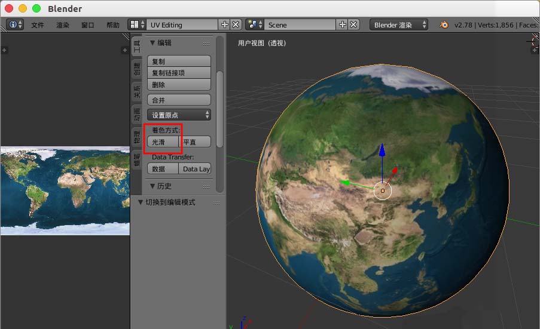
Task: Click the 删除 button
Action: point(179,85)
